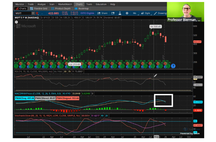
Task: Click the -4.4849 histogram axis label
Action: coord(198,110)
